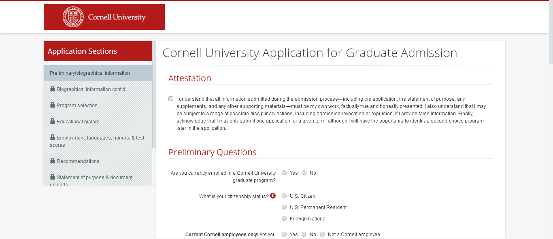Select No for currently enrolled at Cornell
This screenshot has height=239, width=553.
pyautogui.click(x=304, y=173)
